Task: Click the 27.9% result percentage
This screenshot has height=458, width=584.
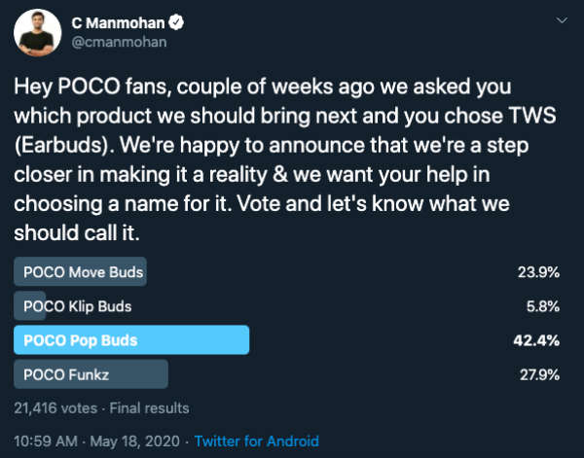Action: [538, 374]
